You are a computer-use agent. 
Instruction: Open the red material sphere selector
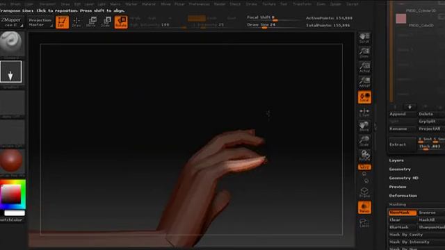[x=12, y=161]
